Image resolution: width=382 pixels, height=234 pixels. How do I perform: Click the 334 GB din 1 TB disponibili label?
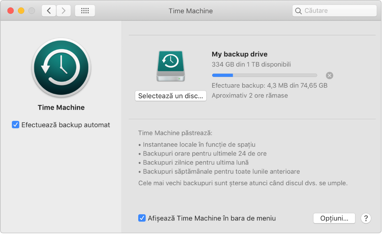251,63
